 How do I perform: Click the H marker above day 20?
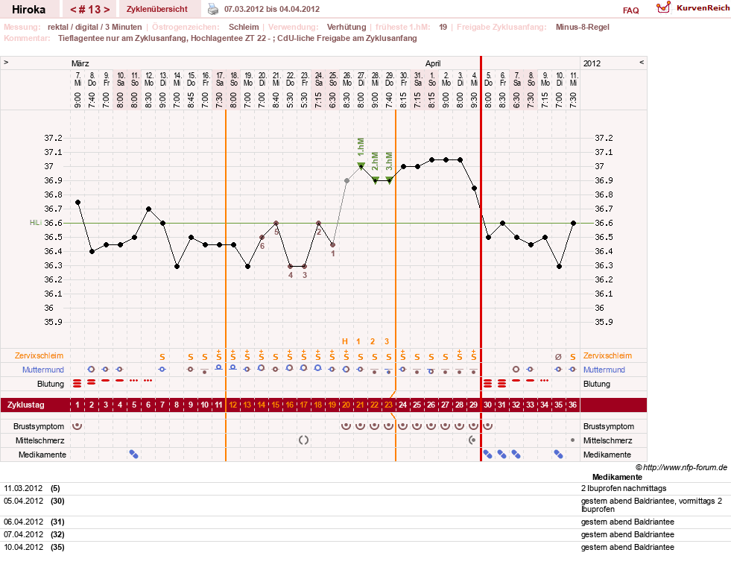click(x=345, y=341)
